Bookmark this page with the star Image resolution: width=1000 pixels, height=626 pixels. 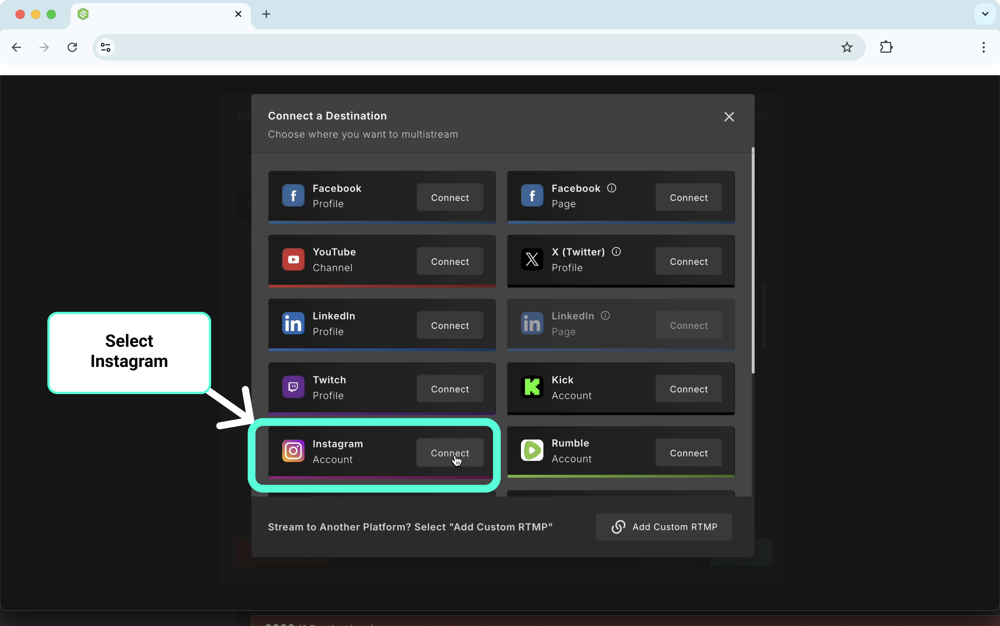[x=847, y=47]
